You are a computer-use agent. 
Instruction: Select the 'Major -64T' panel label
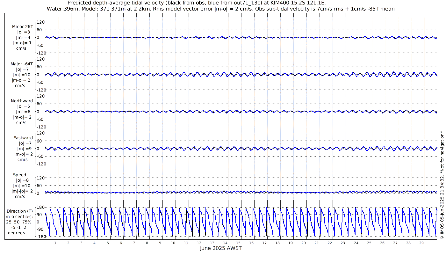click(22, 64)
